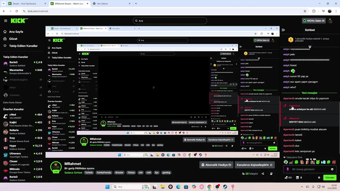Image resolution: width=340 pixels, height=191 pixels.
Task: Click Aperion0 username in 'temsili' message
Action: tap(289, 135)
